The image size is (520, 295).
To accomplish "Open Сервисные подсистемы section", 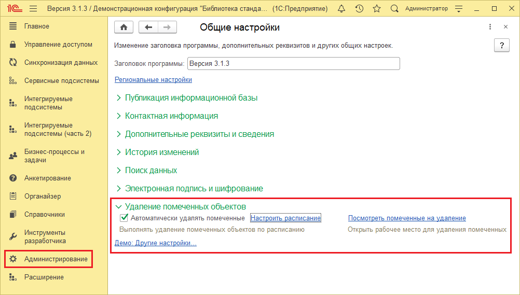I will tap(61, 80).
